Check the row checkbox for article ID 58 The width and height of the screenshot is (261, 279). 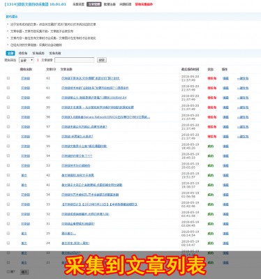[x=8, y=117]
